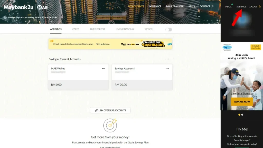Click the RM 0.00 balance

(56, 85)
